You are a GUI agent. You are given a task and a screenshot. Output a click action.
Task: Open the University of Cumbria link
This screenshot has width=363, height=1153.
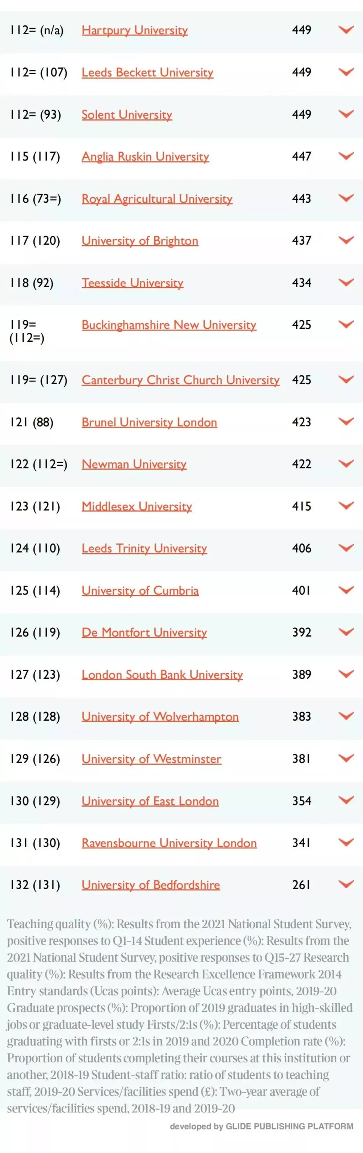140,590
